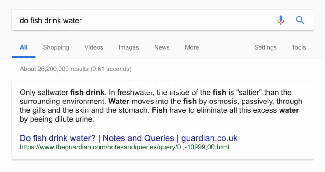
Task: Click the bold "fish drink" text in the snippet
Action: pyautogui.click(x=87, y=92)
